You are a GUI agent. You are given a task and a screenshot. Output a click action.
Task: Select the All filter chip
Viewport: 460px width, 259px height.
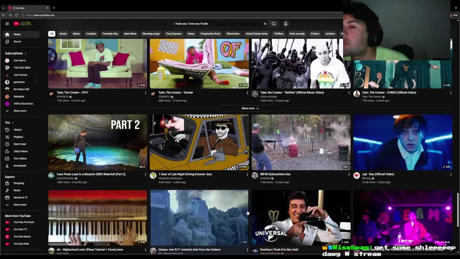(x=51, y=34)
